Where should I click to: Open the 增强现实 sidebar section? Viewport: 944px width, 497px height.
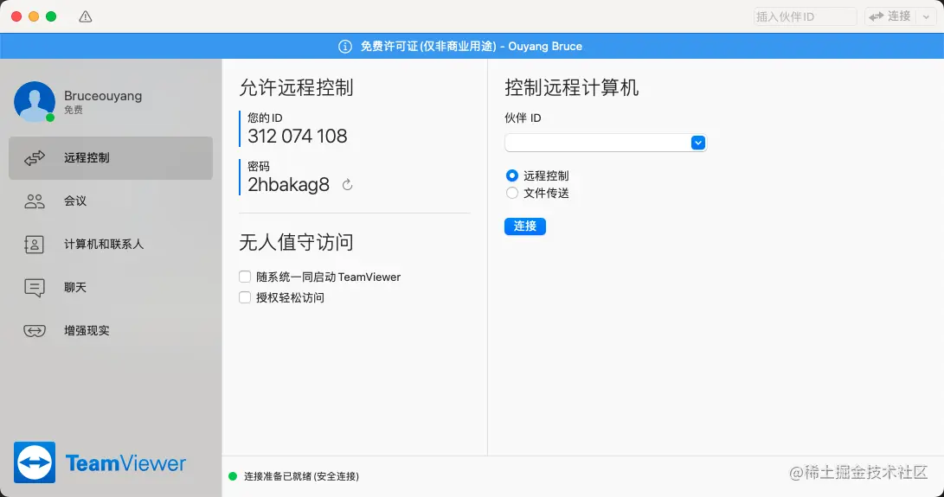tap(111, 331)
